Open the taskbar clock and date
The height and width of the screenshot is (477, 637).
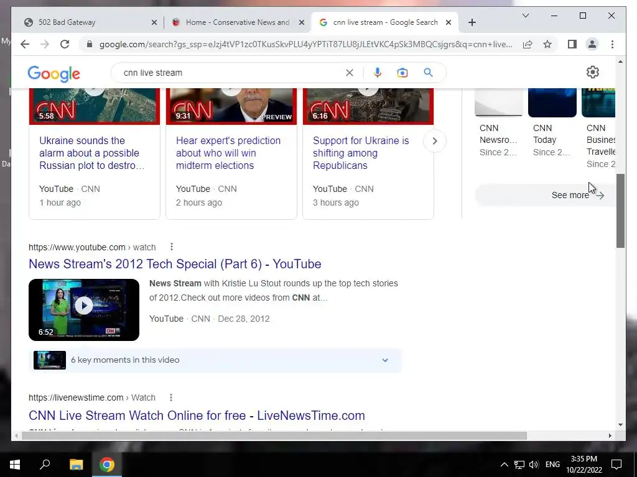(x=584, y=465)
